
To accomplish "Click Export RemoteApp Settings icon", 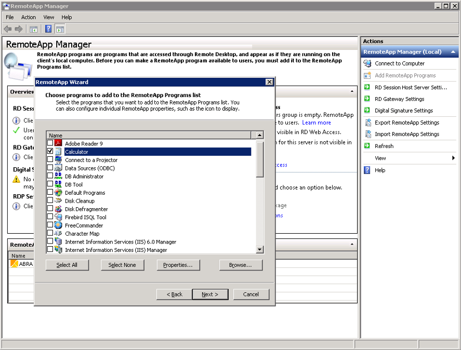I will pos(367,123).
